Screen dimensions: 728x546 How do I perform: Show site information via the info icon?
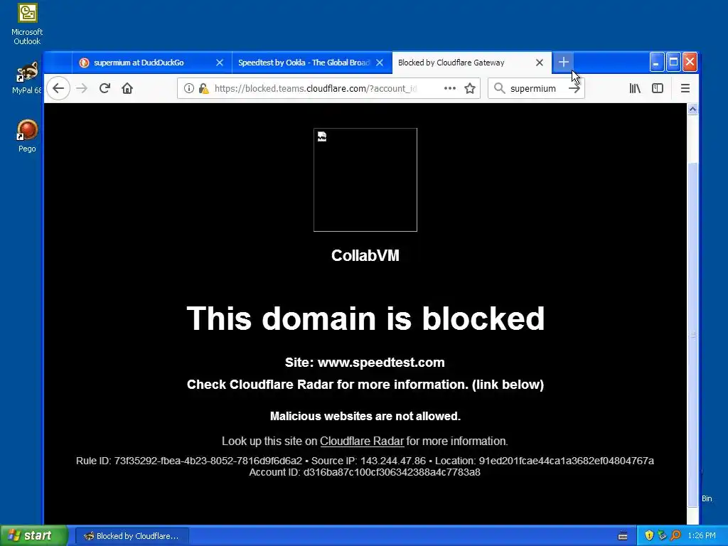point(188,88)
